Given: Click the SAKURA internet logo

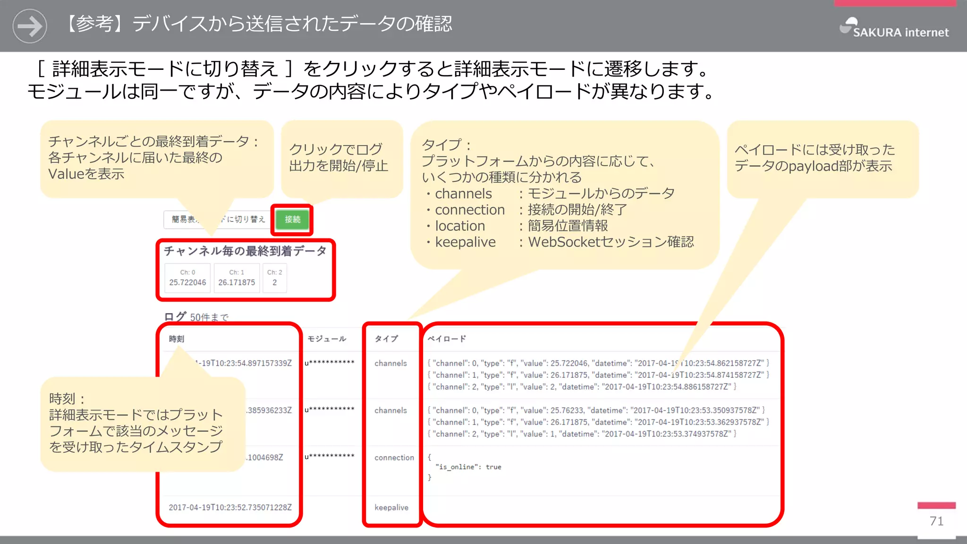Looking at the screenshot, I should tap(893, 28).
